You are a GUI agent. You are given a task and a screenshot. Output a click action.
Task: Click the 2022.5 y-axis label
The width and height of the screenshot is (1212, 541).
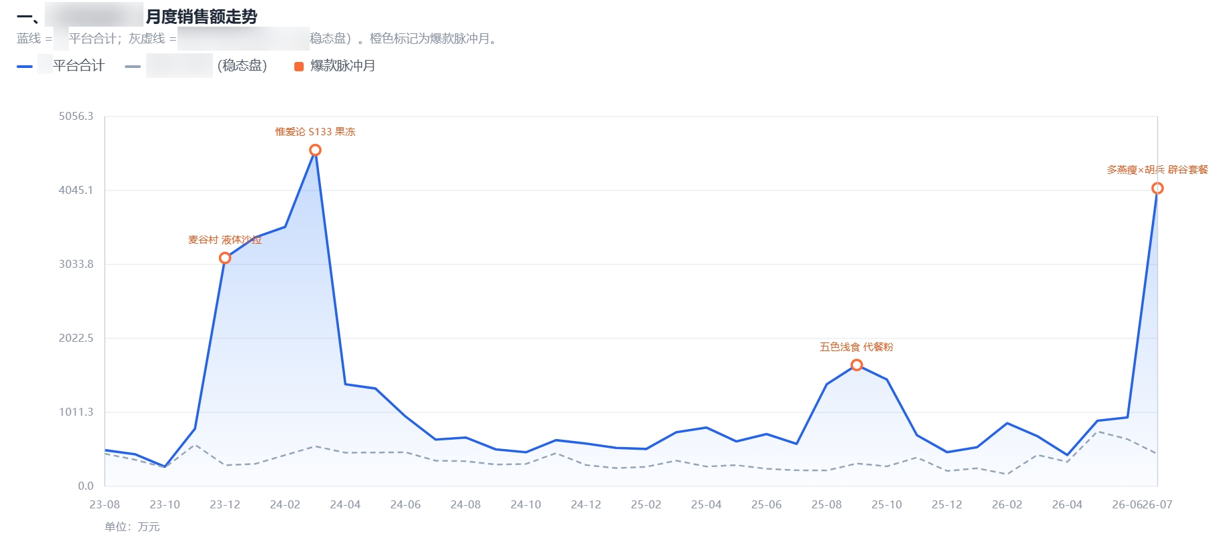(76, 338)
